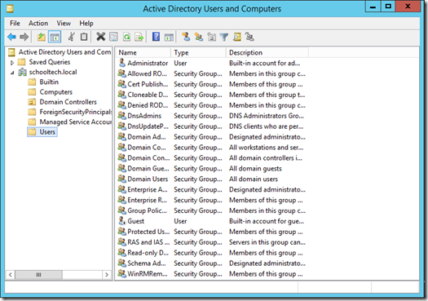Select the Domain Gue... group name
The width and height of the screenshot is (428, 301).
148,169
